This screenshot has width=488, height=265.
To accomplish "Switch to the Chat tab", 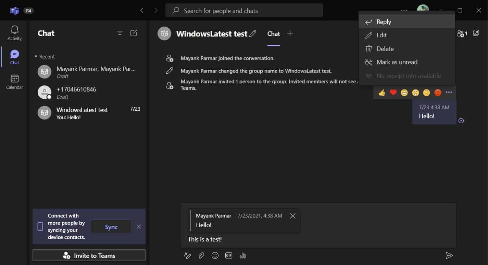I will pos(273,33).
